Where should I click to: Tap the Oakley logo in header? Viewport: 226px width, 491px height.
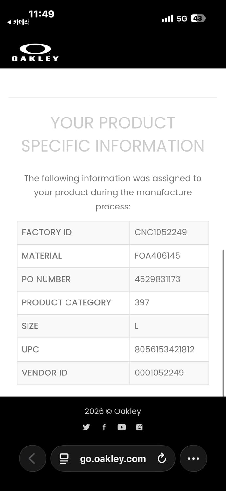(35, 52)
